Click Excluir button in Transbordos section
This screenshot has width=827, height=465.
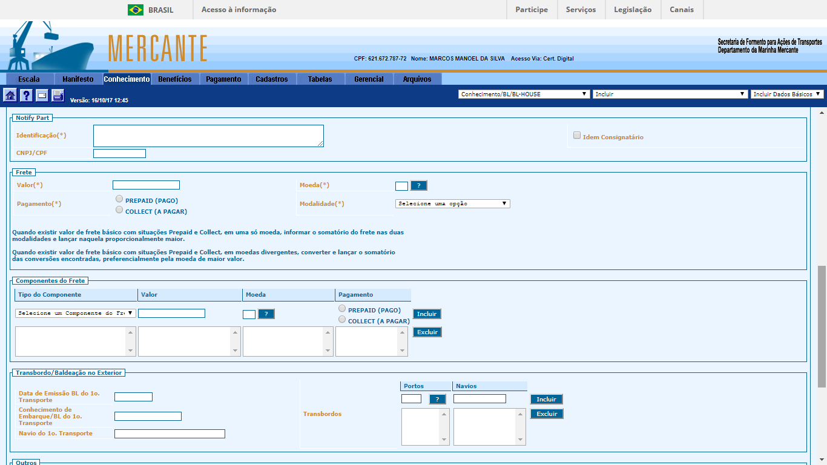point(547,414)
